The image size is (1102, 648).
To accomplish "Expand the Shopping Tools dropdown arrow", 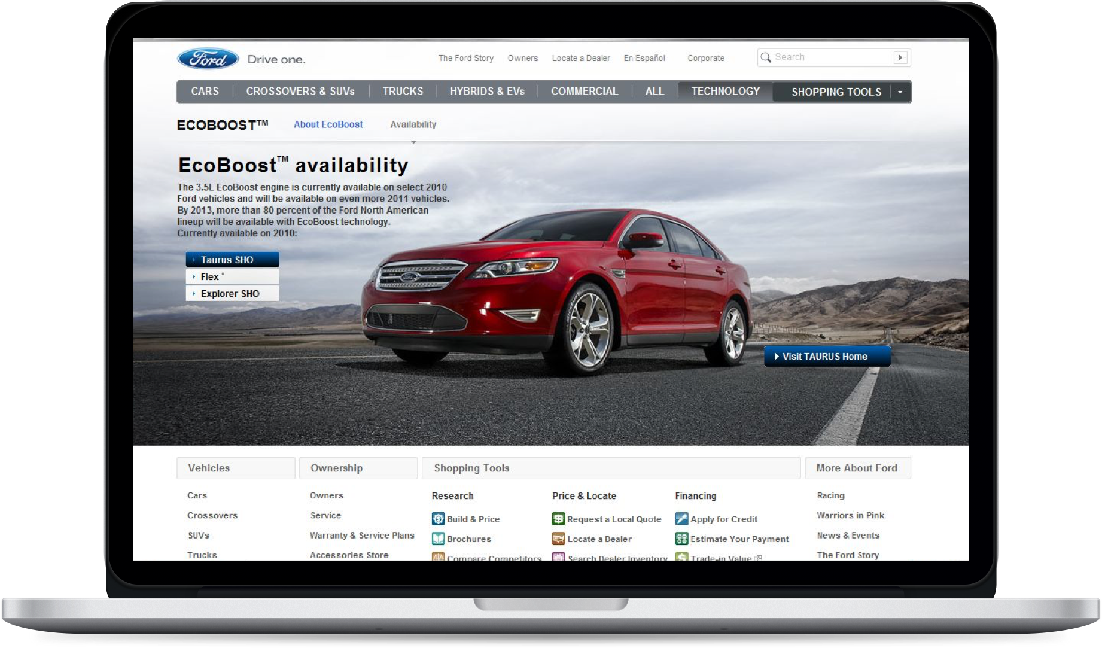I will pyautogui.click(x=900, y=92).
